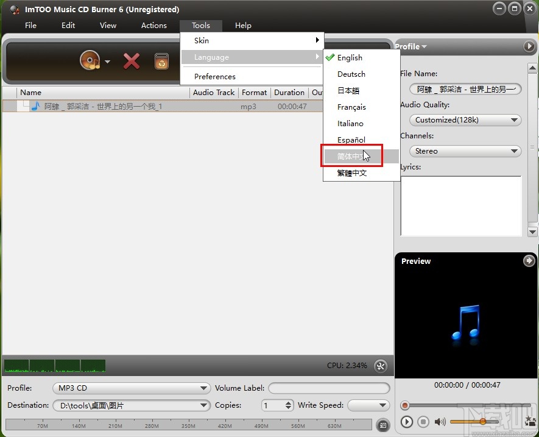This screenshot has width=539, height=437.
Task: Click inside the Volume Label input field
Action: [x=328, y=388]
